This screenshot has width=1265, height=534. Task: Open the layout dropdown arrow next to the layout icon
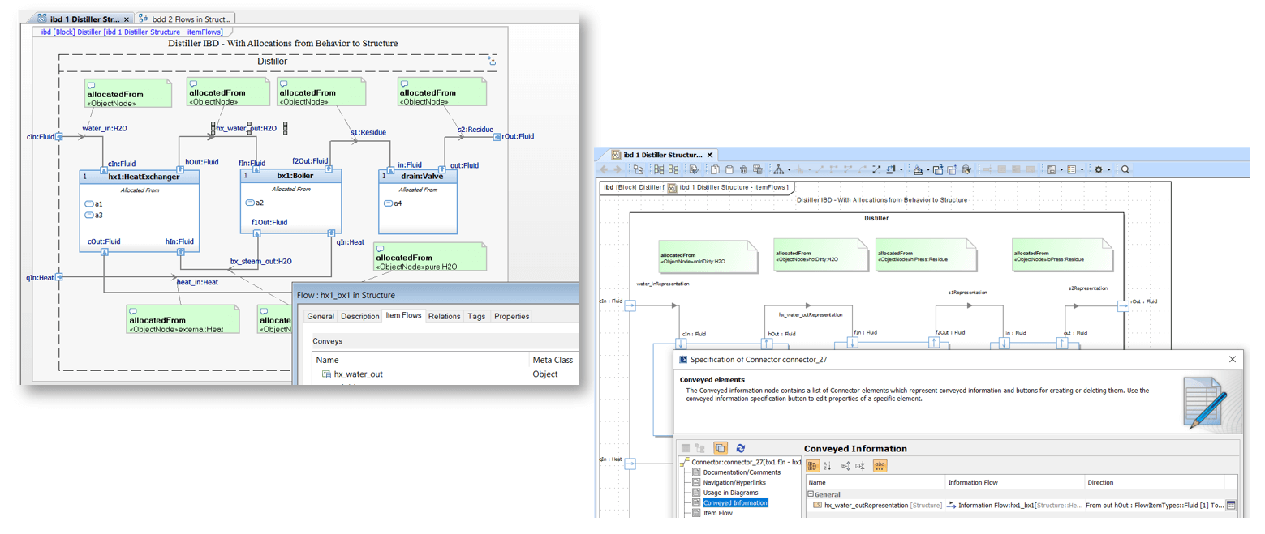pos(790,169)
